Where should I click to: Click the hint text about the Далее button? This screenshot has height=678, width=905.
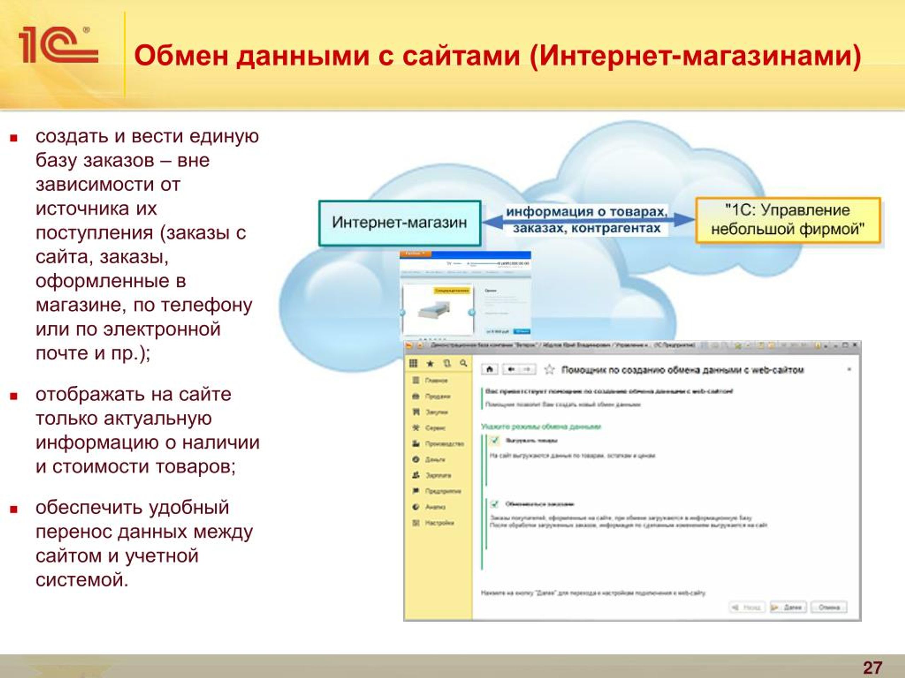593,593
